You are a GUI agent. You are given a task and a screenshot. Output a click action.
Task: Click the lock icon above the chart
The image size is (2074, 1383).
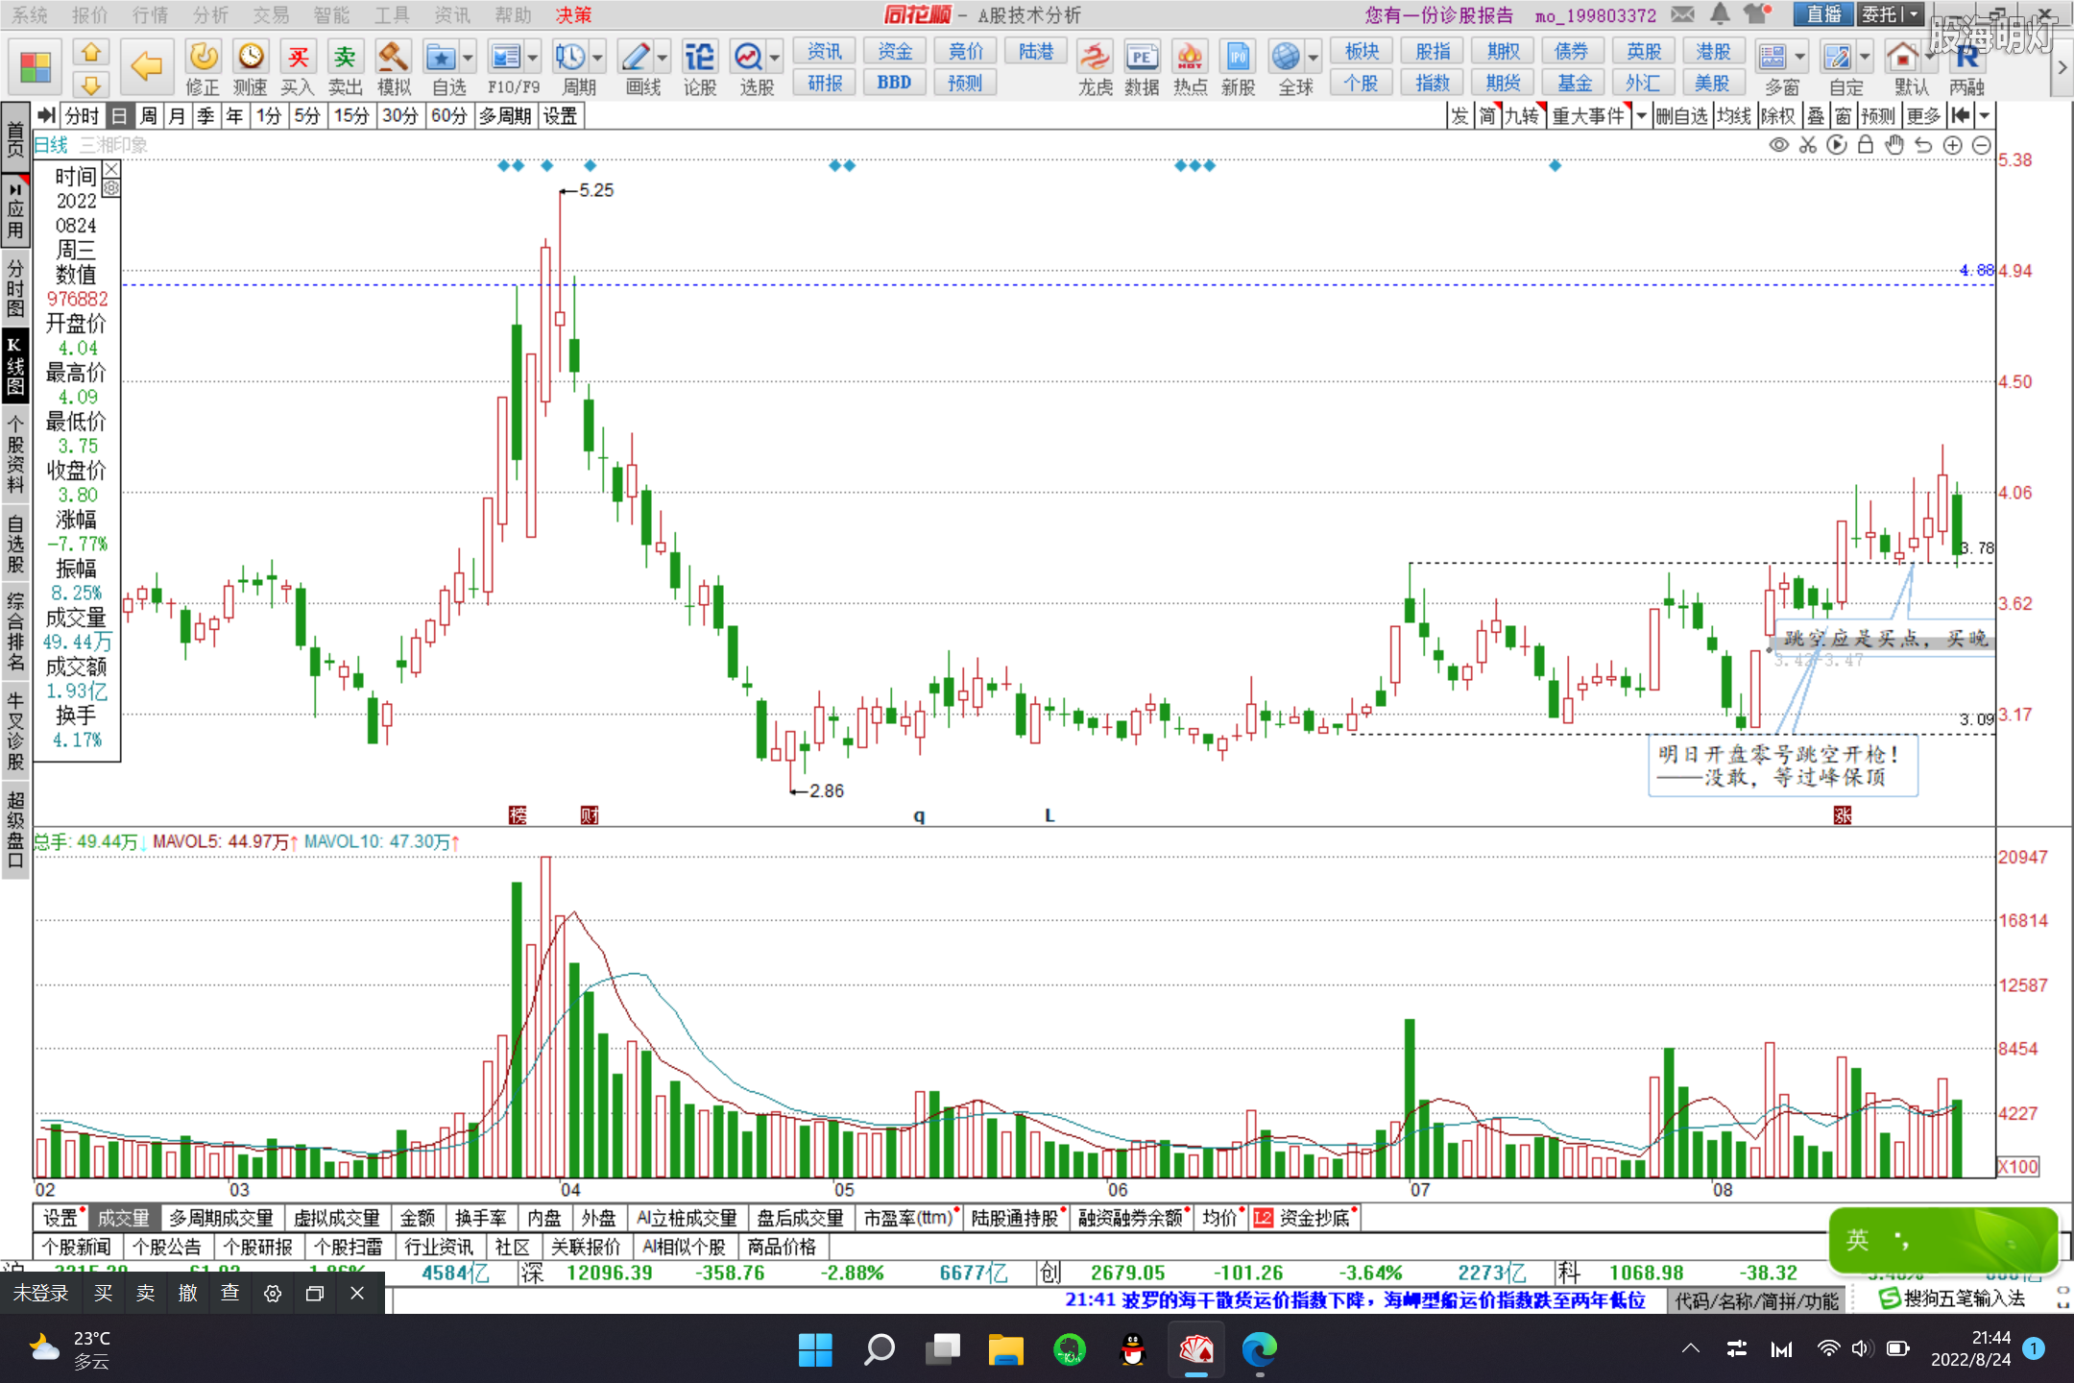tap(1866, 145)
